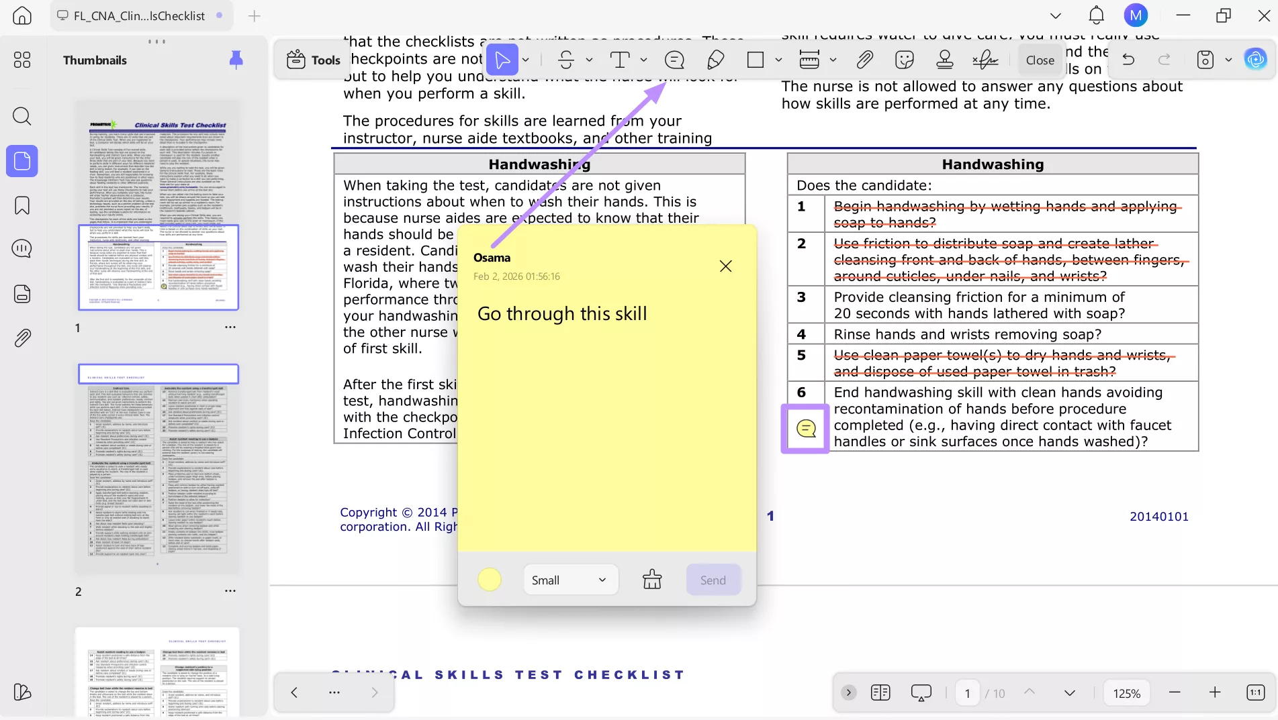
Task: Open the Tools menu
Action: pyautogui.click(x=312, y=60)
